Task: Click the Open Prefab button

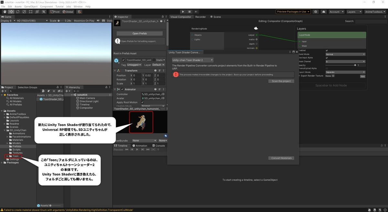Action: [x=140, y=33]
